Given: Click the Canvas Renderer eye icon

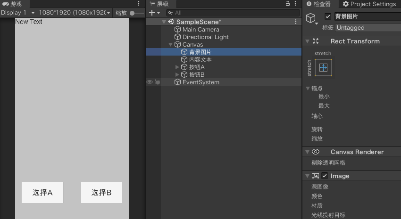Looking at the screenshot, I should coord(316,152).
